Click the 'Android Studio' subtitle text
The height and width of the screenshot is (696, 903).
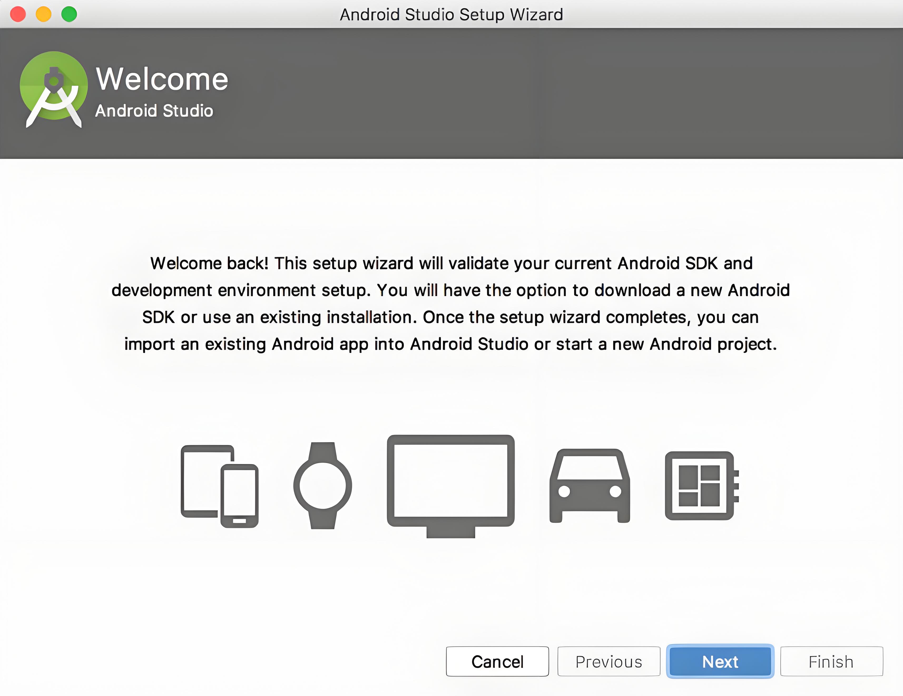(154, 110)
